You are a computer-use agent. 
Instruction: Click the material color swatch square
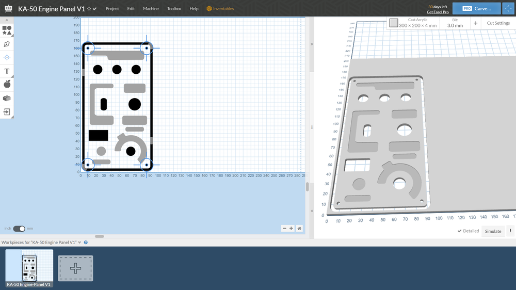click(x=394, y=23)
